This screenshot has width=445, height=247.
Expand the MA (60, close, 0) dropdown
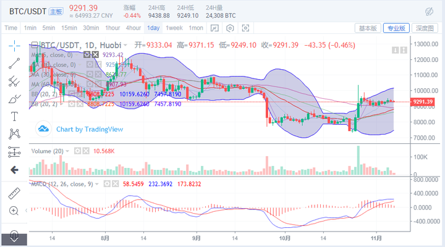click(80, 85)
